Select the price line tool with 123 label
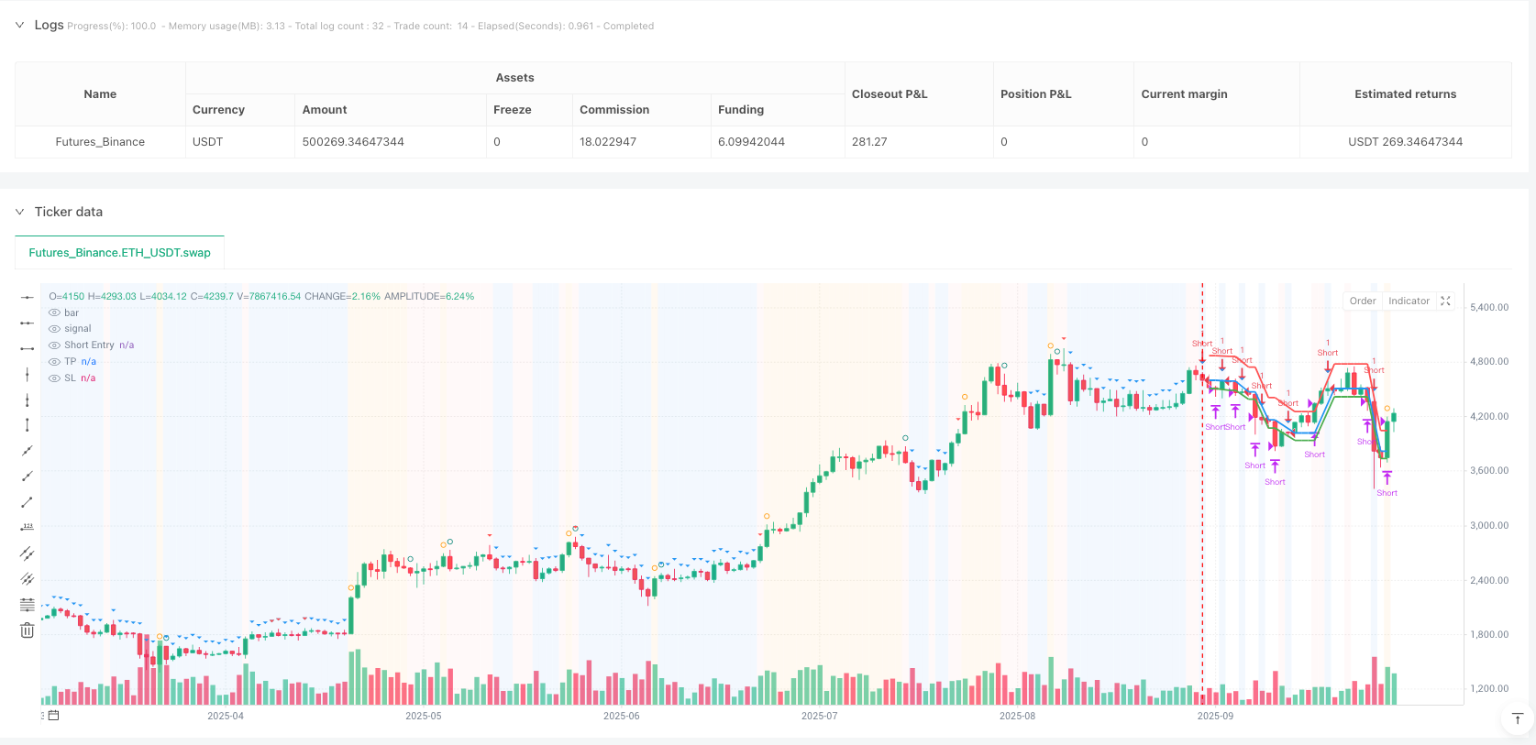The image size is (1536, 745). pos(28,528)
